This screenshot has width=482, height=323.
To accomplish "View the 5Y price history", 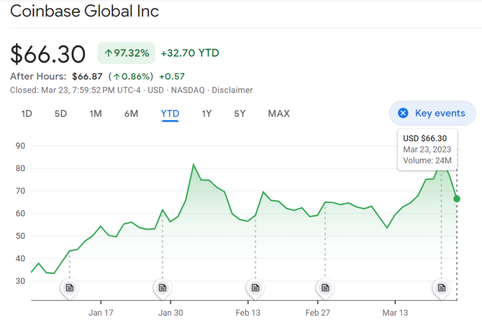I will [240, 114].
